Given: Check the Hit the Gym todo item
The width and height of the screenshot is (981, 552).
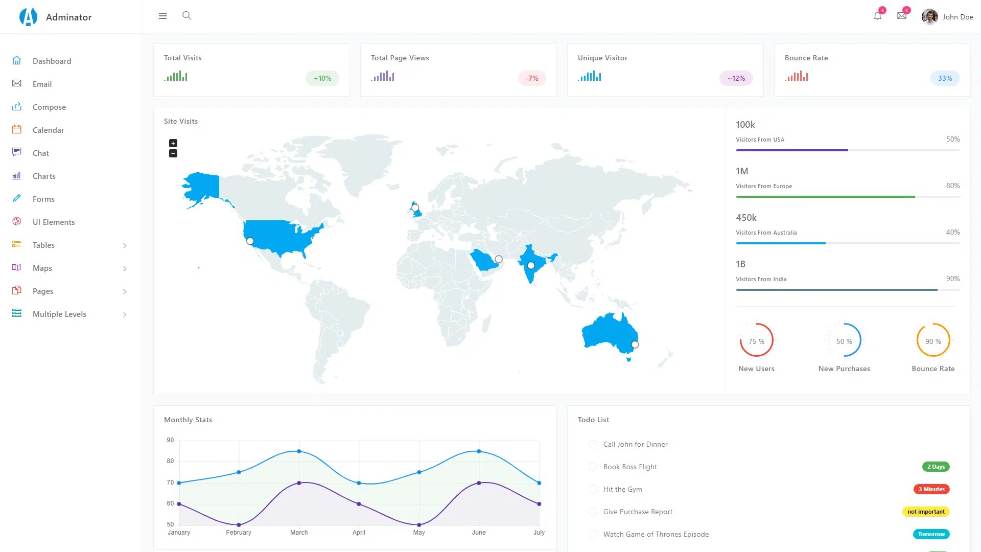Looking at the screenshot, I should pyautogui.click(x=593, y=489).
